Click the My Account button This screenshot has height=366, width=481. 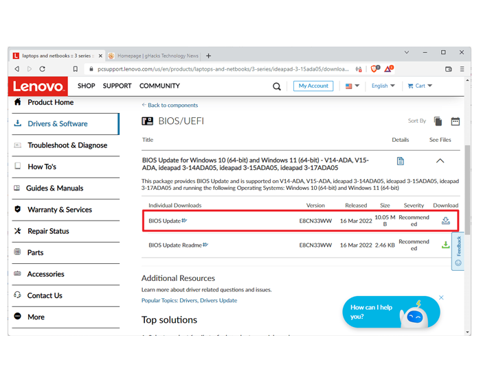(313, 86)
